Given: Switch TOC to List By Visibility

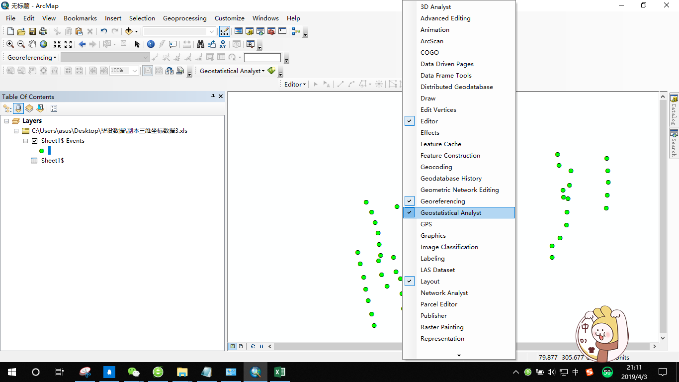Looking at the screenshot, I should click(29, 108).
